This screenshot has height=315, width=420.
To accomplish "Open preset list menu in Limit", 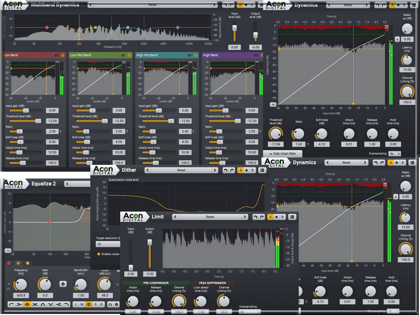I will pyautogui.click(x=292, y=217).
